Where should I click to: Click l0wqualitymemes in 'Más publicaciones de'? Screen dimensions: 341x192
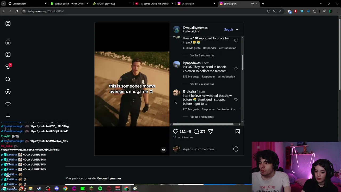[109, 178]
